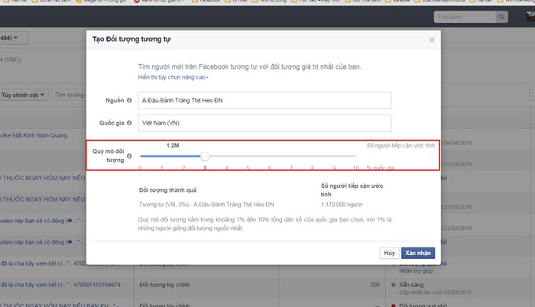Close the Tạo Đối tượng tương tự dialog
This screenshot has height=307, width=535.
coord(431,40)
